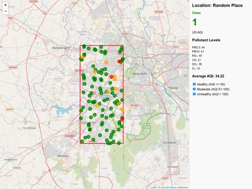The width and height of the screenshot is (252, 189).
Task: Select the PM2.5: 44 reading
Action: (x=198, y=48)
